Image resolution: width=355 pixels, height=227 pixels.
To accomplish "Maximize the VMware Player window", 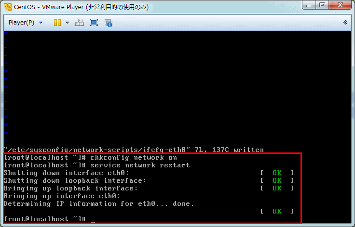I will (x=322, y=6).
